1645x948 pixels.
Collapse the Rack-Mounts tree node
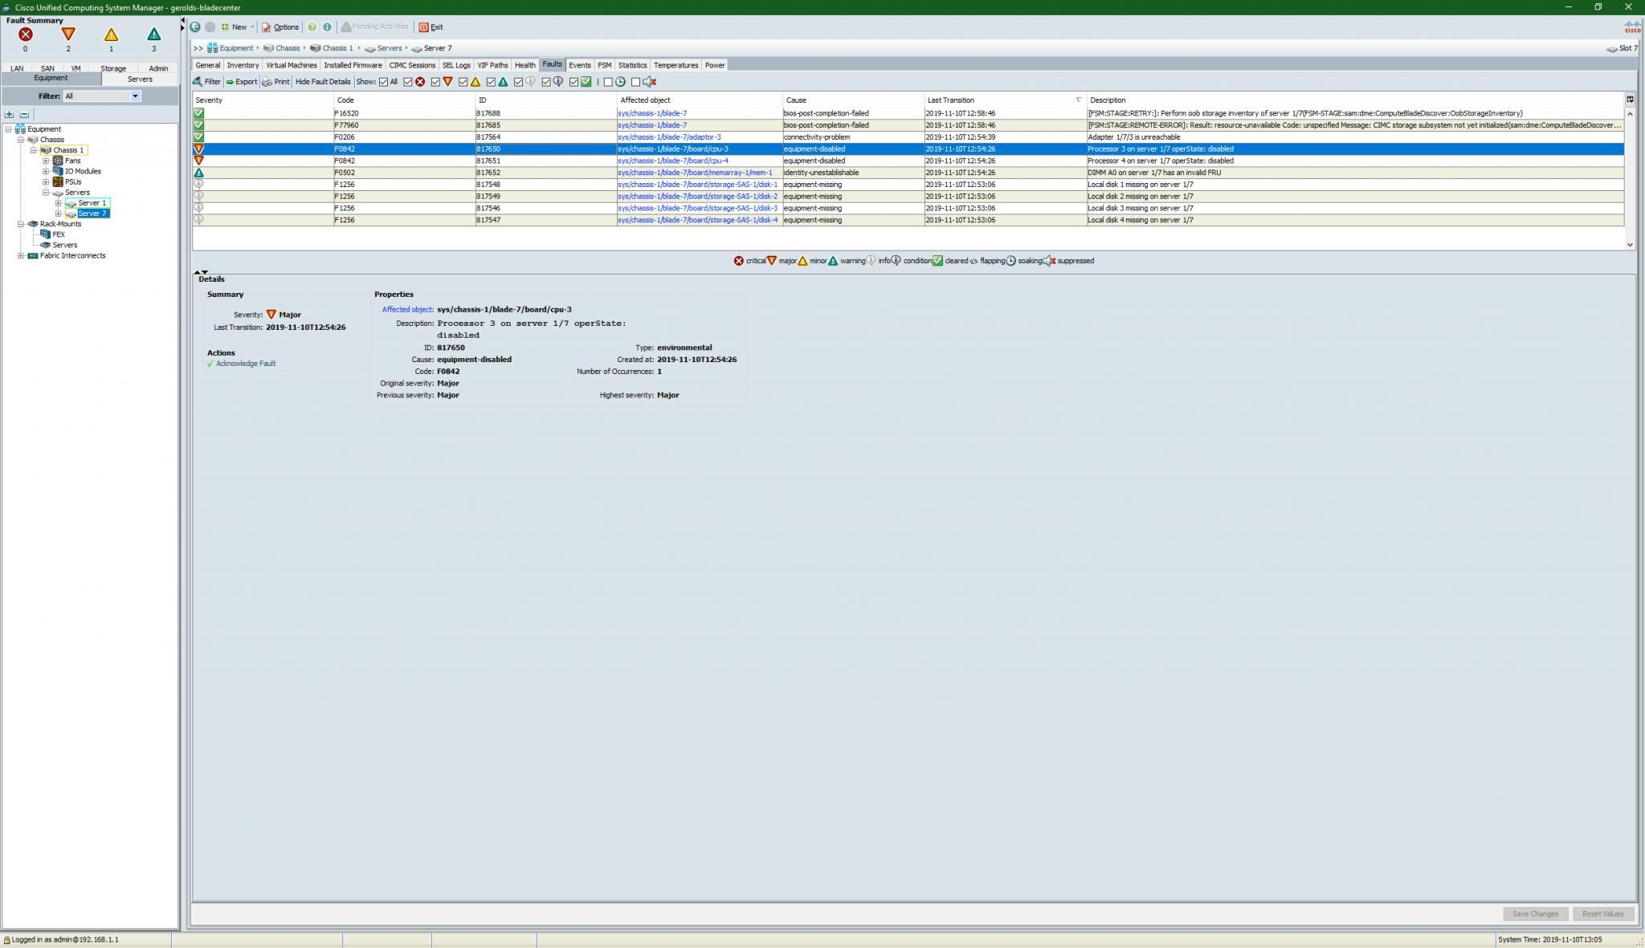click(21, 224)
